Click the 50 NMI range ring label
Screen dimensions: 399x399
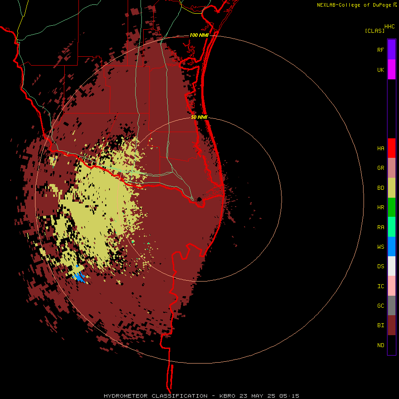(199, 117)
